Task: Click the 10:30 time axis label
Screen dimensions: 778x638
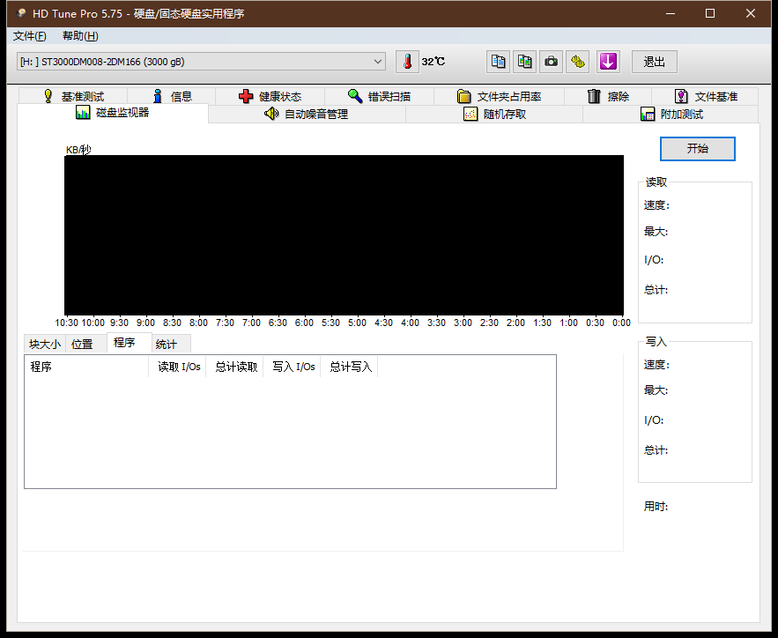Action: [66, 323]
